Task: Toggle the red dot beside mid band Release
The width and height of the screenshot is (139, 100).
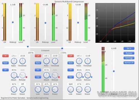Action: 59,77
